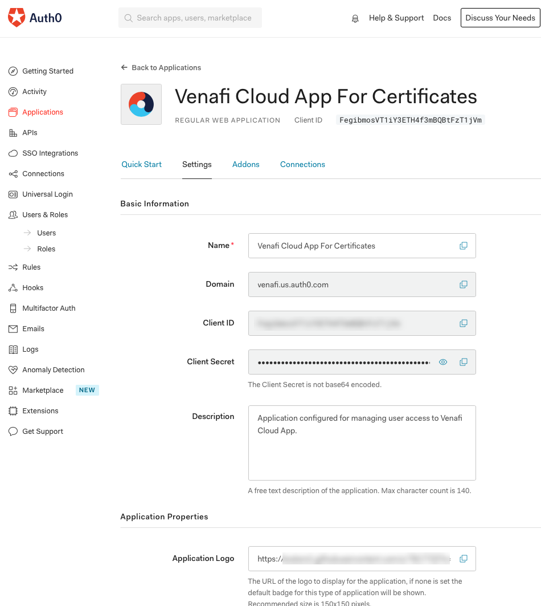The height and width of the screenshot is (606, 541).
Task: Open the Connections tab of the application
Action: point(302,164)
